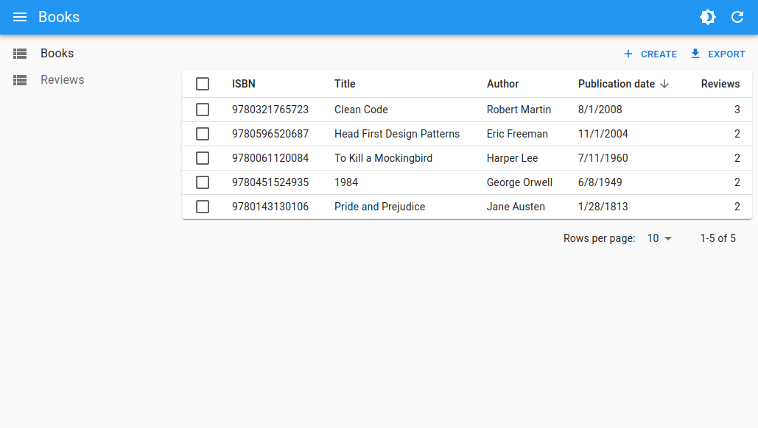The image size is (758, 428).
Task: Toggle dark mode with the brightness icon
Action: pos(707,17)
